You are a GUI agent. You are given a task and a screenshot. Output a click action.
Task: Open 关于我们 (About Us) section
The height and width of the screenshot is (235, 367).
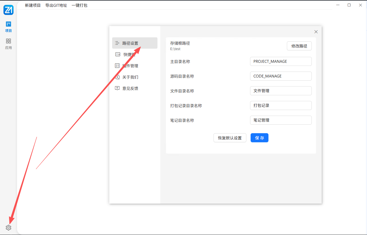[130, 77]
